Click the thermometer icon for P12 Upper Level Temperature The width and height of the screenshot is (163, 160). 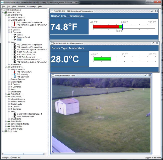tap(15, 22)
